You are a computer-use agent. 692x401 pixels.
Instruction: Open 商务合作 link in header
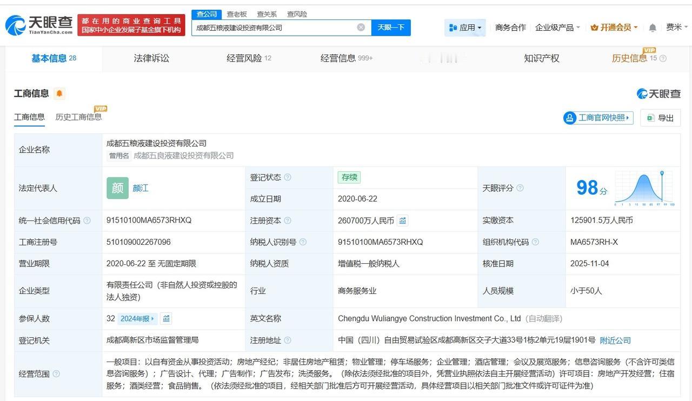coord(510,28)
